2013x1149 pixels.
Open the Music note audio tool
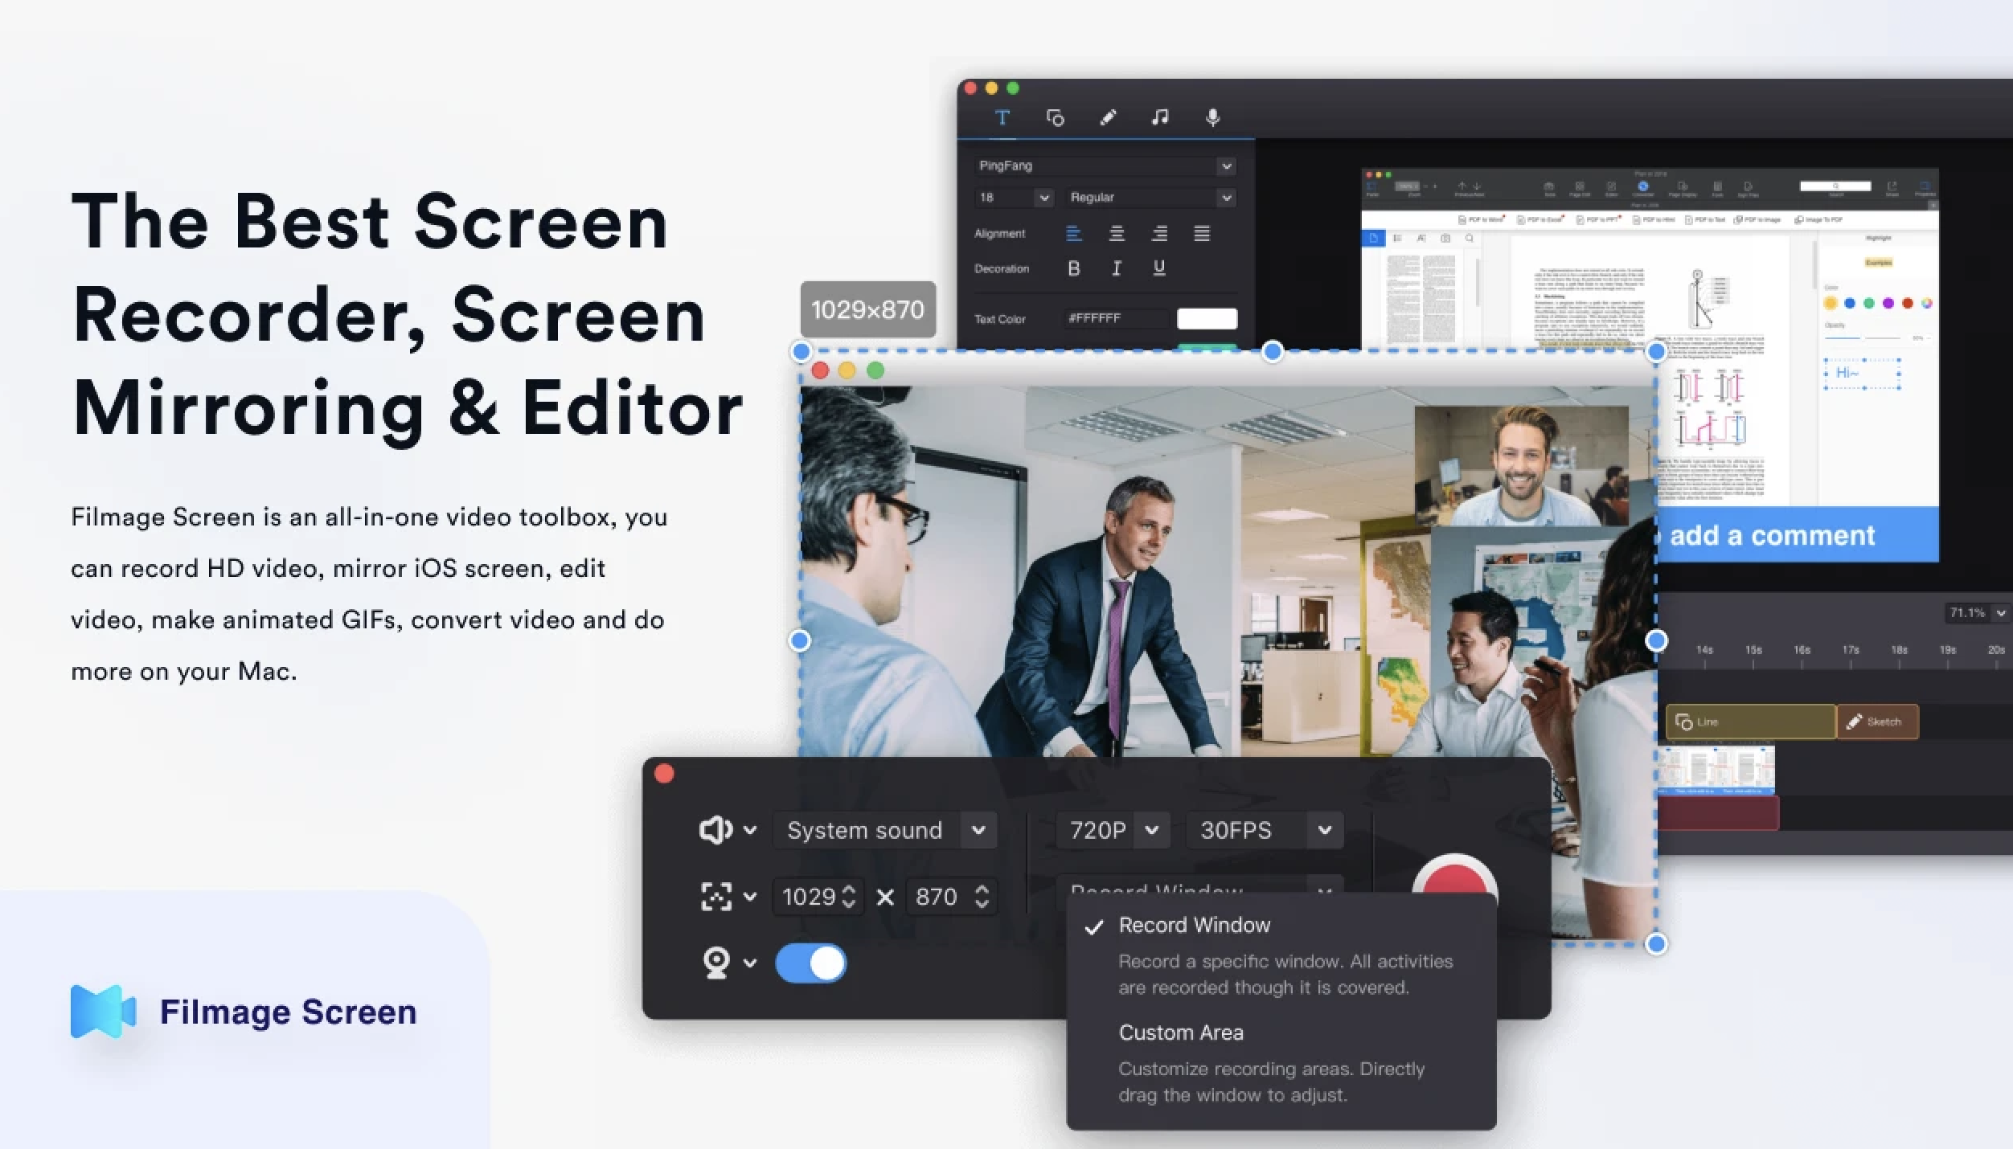(x=1159, y=118)
